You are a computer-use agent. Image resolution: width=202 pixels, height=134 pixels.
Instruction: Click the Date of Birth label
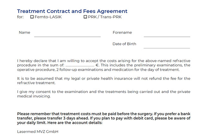pos(124,44)
